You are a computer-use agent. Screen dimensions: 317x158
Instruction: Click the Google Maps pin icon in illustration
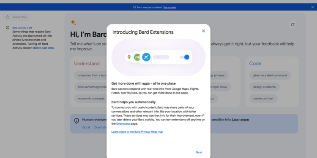pyautogui.click(x=129, y=57)
